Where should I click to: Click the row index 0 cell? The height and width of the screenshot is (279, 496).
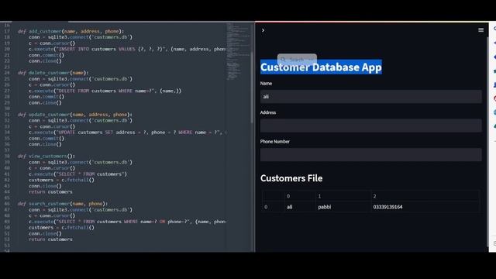273,207
